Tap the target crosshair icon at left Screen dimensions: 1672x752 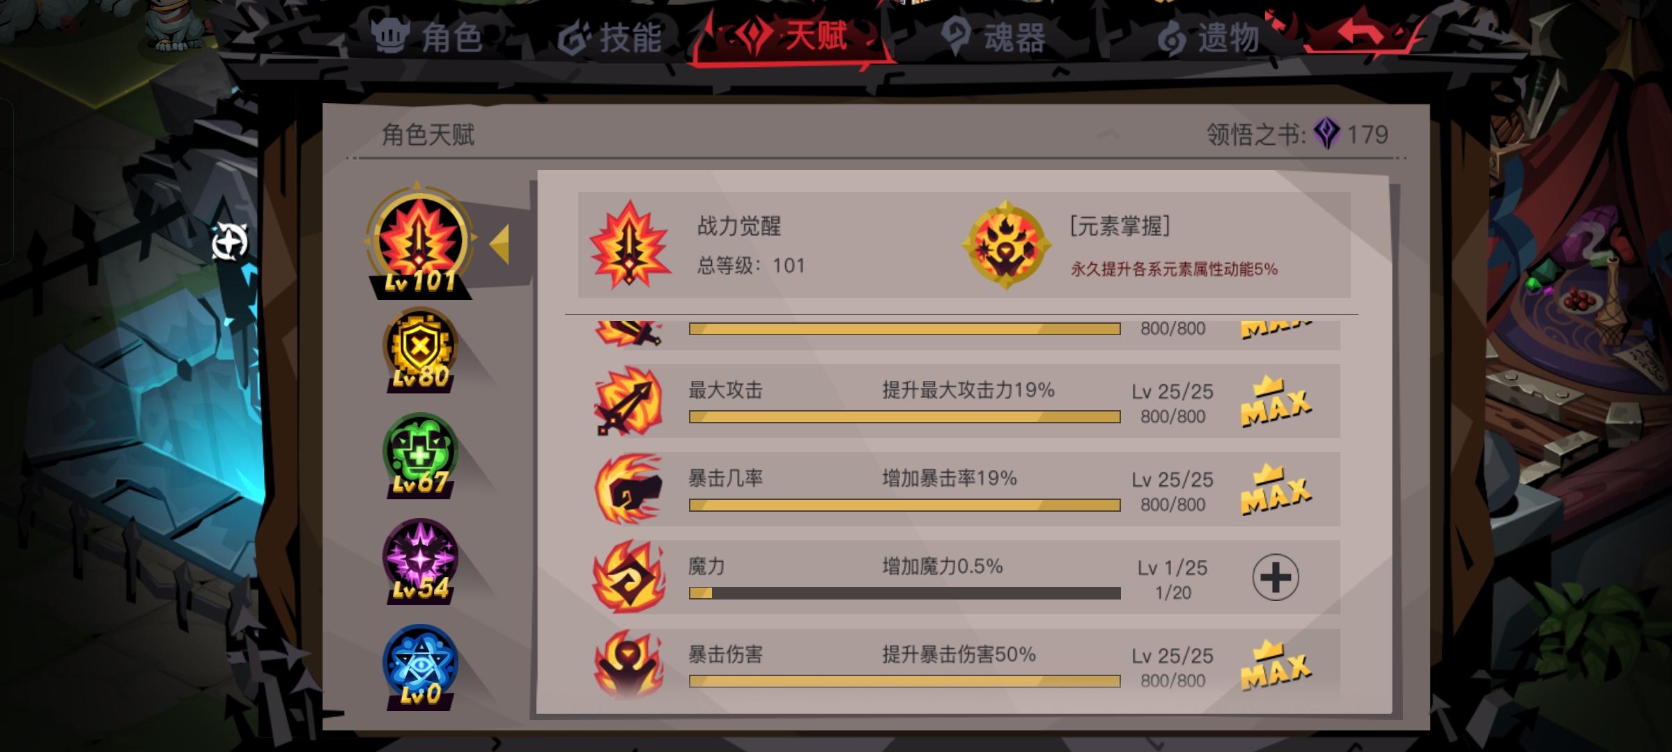229,242
